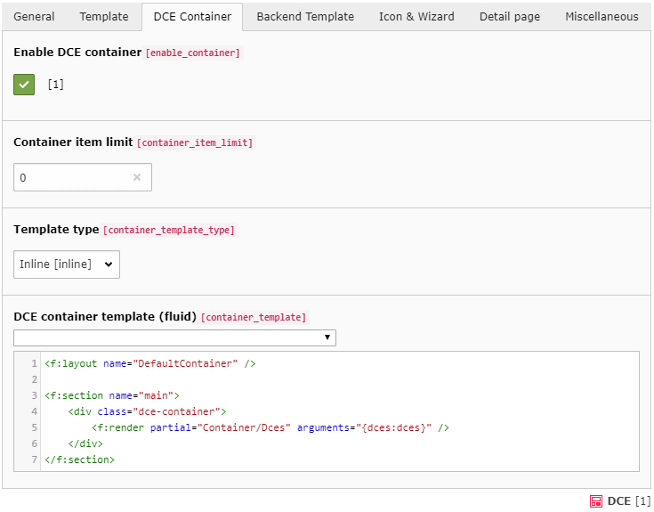Image resolution: width=654 pixels, height=512 pixels.
Task: Click line number 3 in editor gutter
Action: [x=34, y=395]
